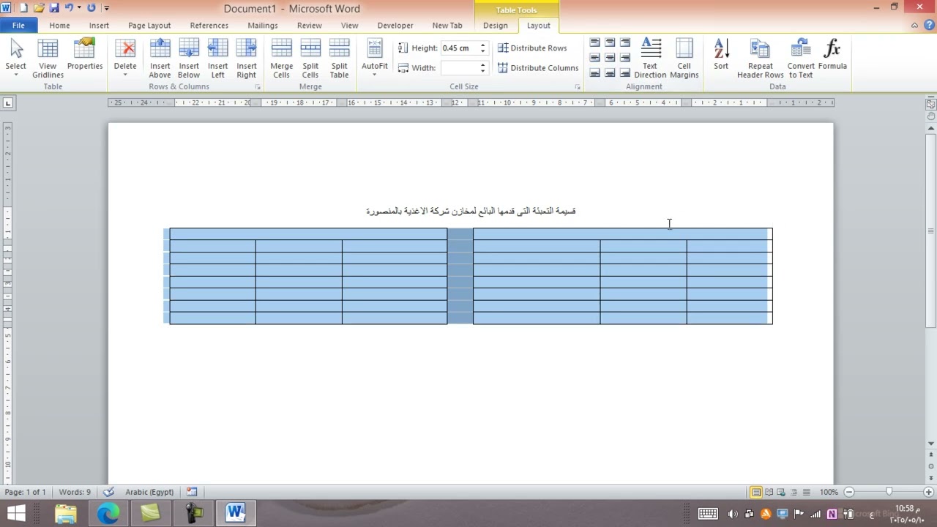
Task: Switch to Table Tools Design tab
Action: tap(496, 26)
